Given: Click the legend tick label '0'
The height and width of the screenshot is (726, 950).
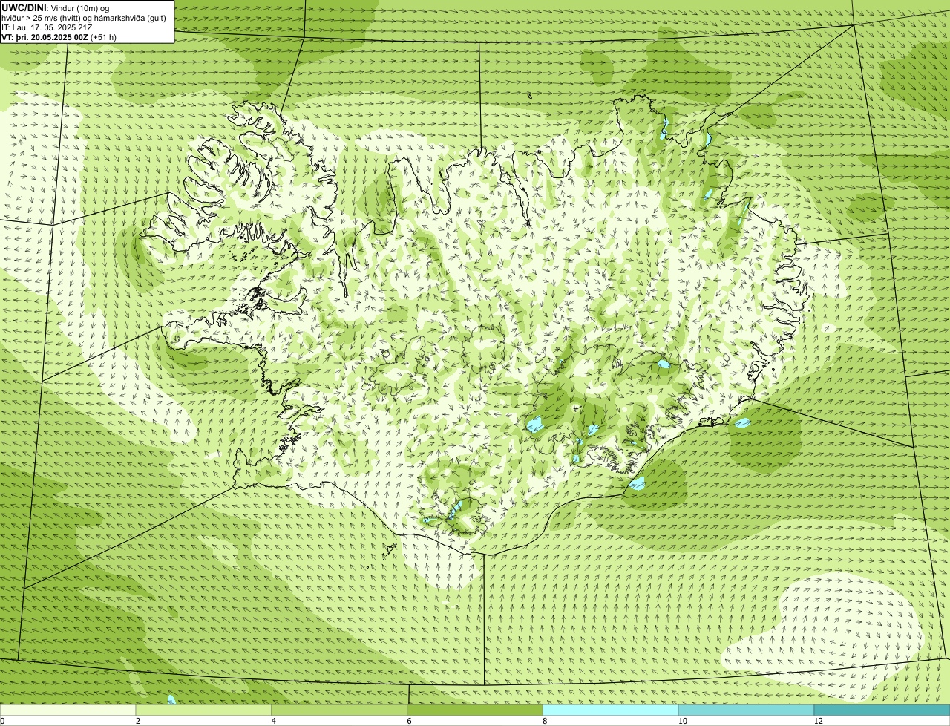Looking at the screenshot, I should (2, 721).
